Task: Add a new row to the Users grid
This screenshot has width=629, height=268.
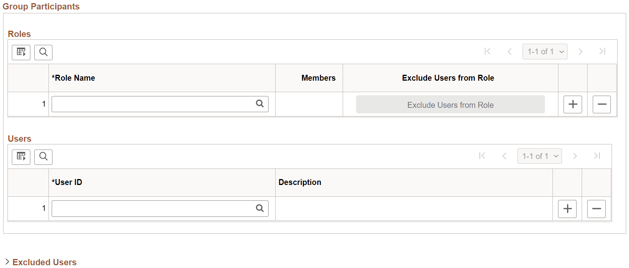Action: [x=567, y=209]
